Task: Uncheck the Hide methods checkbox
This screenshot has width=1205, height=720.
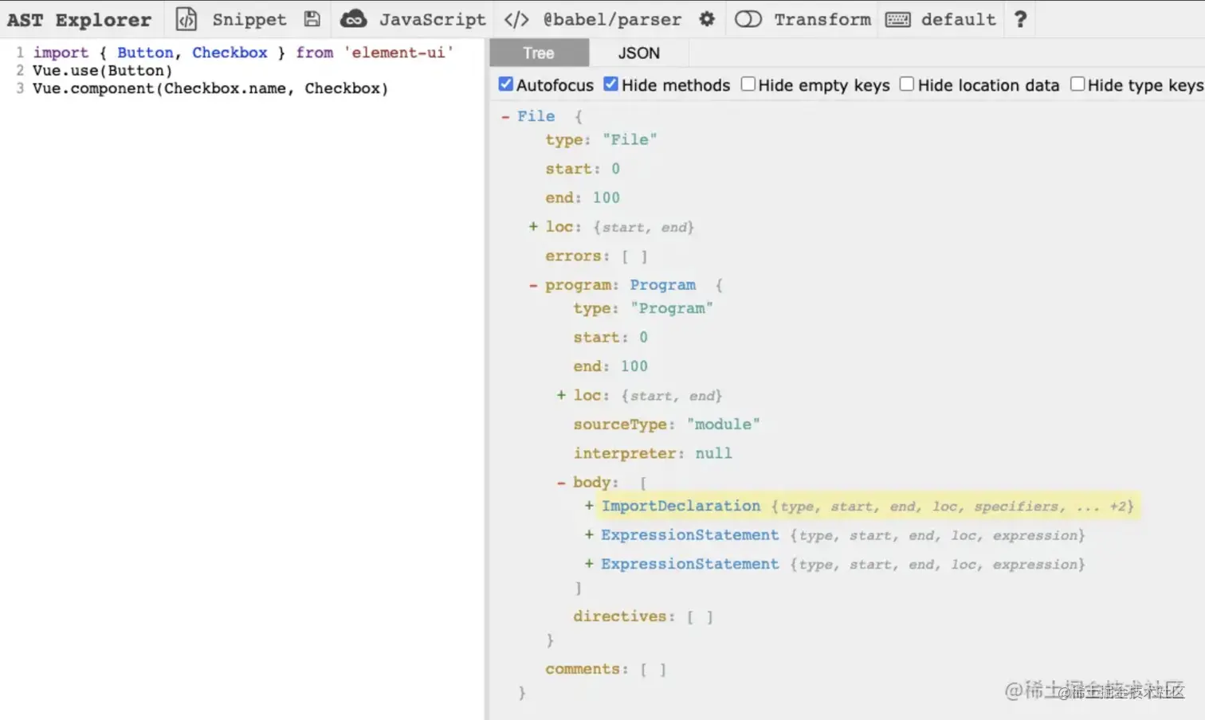Action: point(610,84)
